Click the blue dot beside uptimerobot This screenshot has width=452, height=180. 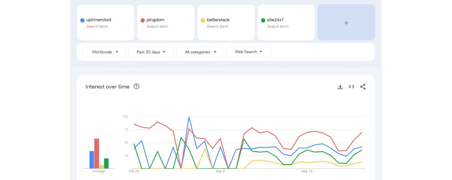pyautogui.click(x=82, y=20)
